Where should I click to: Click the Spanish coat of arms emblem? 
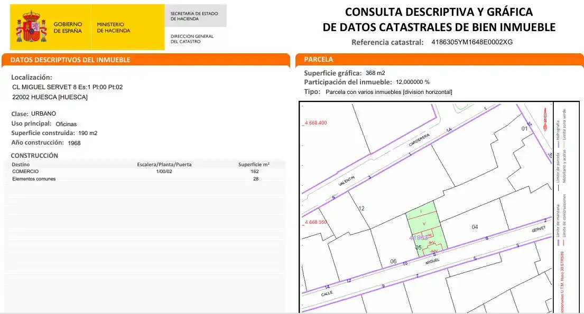[31, 27]
